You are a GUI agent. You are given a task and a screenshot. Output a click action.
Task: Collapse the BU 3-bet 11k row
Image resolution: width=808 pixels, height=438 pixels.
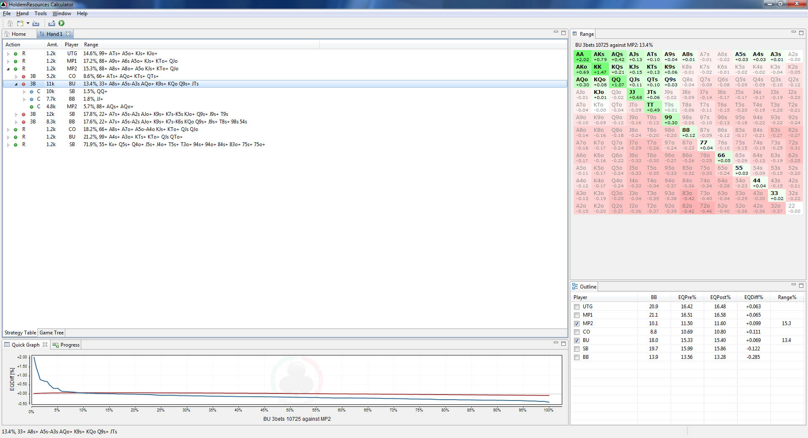[16, 84]
